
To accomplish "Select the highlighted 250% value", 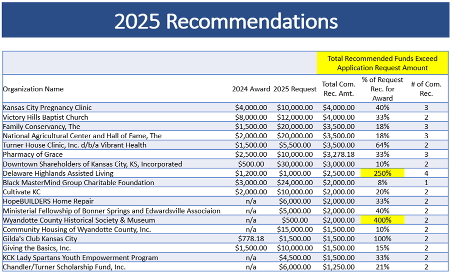I will 382,173.
